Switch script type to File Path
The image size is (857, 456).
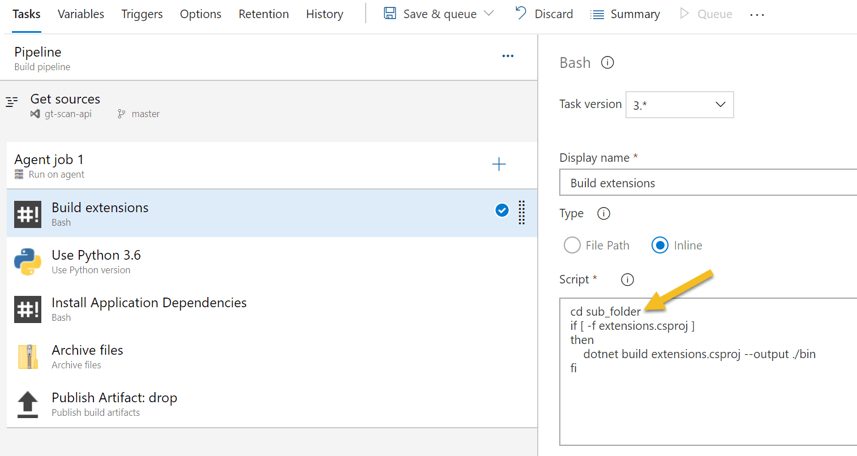[x=572, y=245]
